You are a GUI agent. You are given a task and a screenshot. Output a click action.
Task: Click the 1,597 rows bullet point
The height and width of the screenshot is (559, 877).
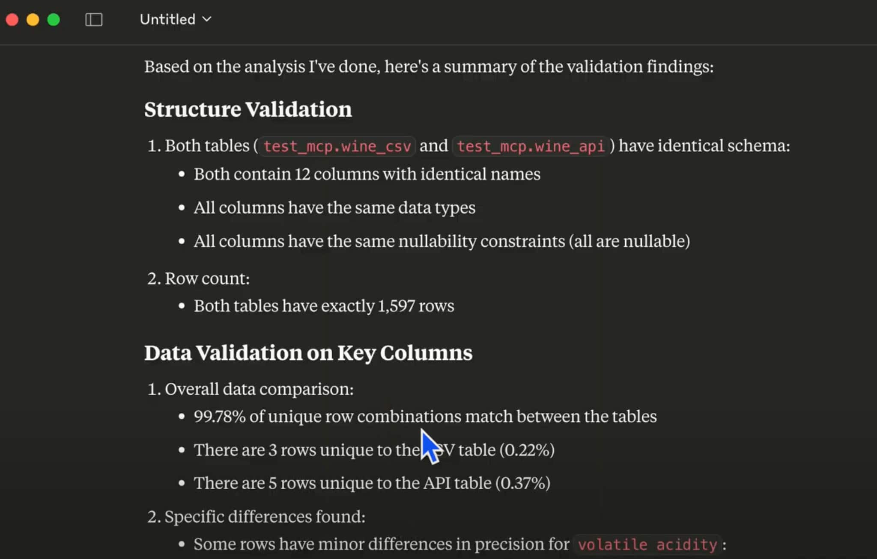point(324,306)
